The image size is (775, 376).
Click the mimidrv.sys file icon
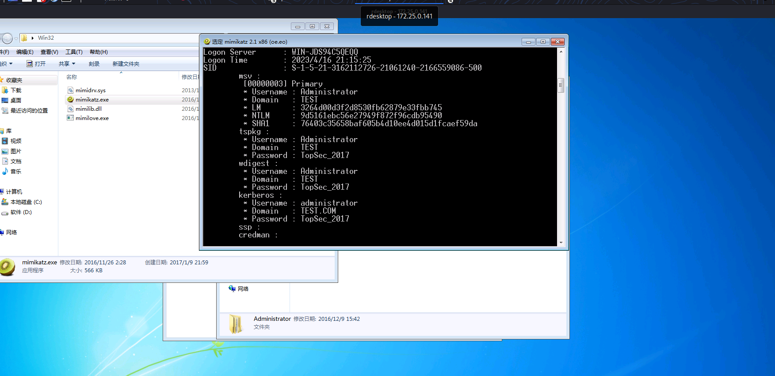(x=70, y=90)
